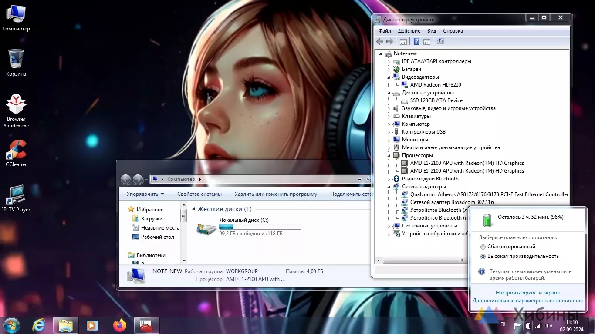Click the network signal tray icon
This screenshot has height=334, width=595.
538,325
